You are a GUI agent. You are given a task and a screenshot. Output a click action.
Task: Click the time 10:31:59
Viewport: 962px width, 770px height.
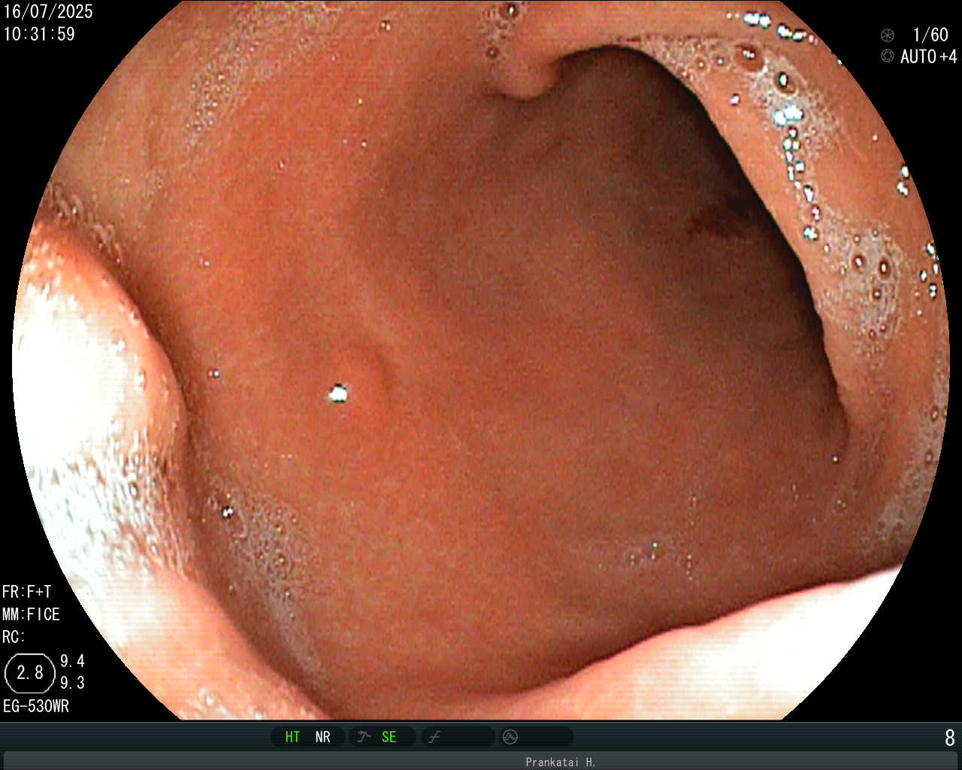39,34
